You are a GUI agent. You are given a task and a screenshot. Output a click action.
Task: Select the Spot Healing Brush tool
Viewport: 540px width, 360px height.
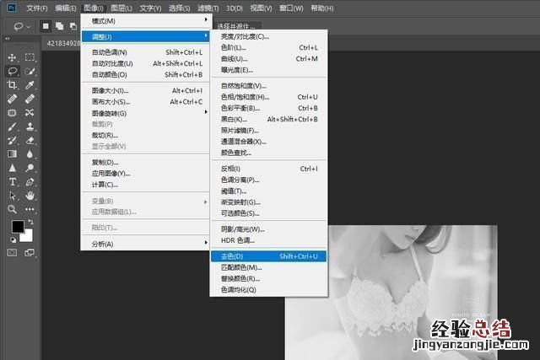coord(12,99)
